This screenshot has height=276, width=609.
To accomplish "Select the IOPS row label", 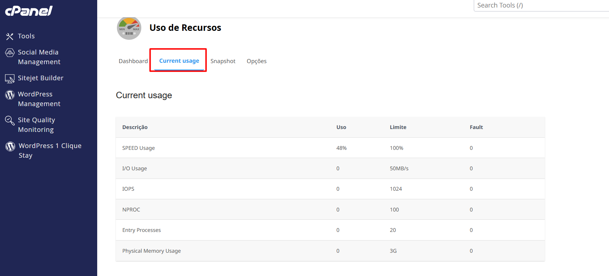I will (x=128, y=189).
